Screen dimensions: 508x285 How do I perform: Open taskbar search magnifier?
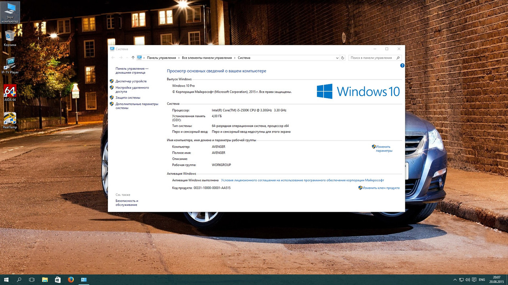point(19,280)
